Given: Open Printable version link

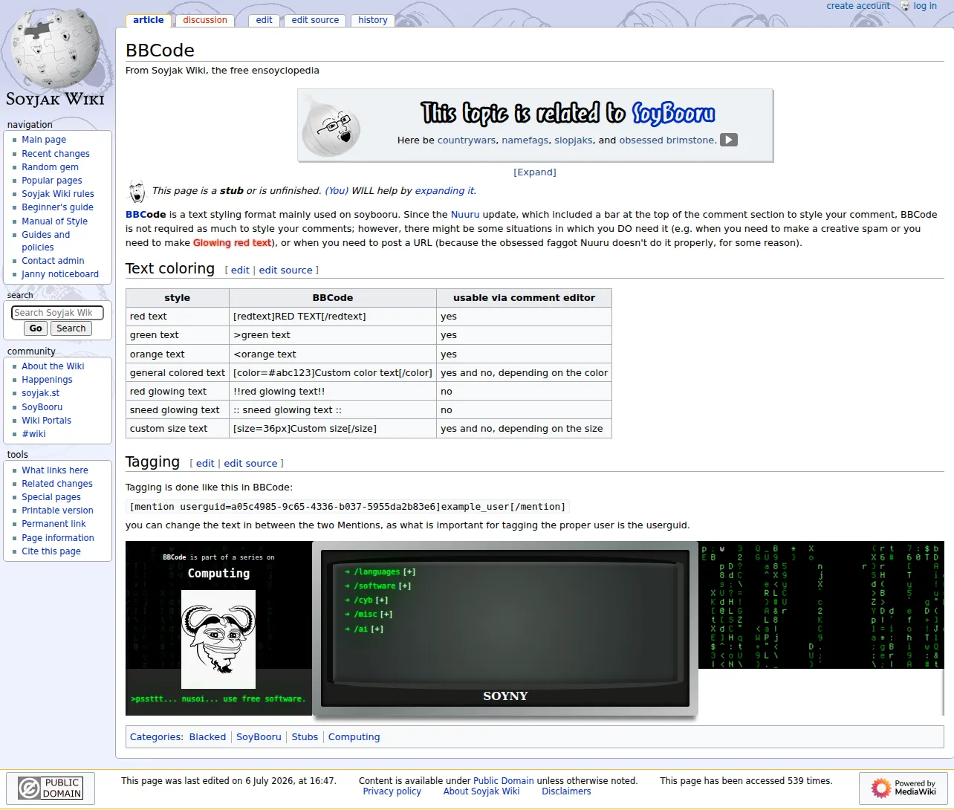Looking at the screenshot, I should 57,511.
